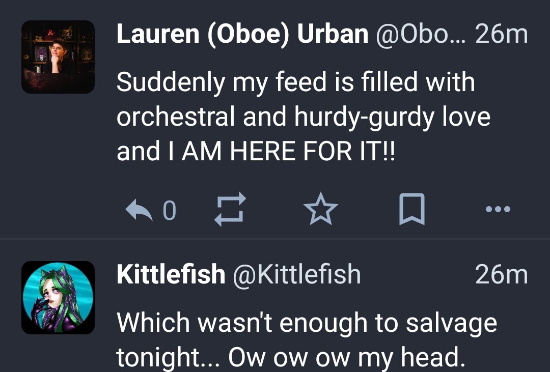The width and height of the screenshot is (550, 372).
Task: Boost Lauren Urban's hurdy-gurdy post
Action: click(x=230, y=209)
